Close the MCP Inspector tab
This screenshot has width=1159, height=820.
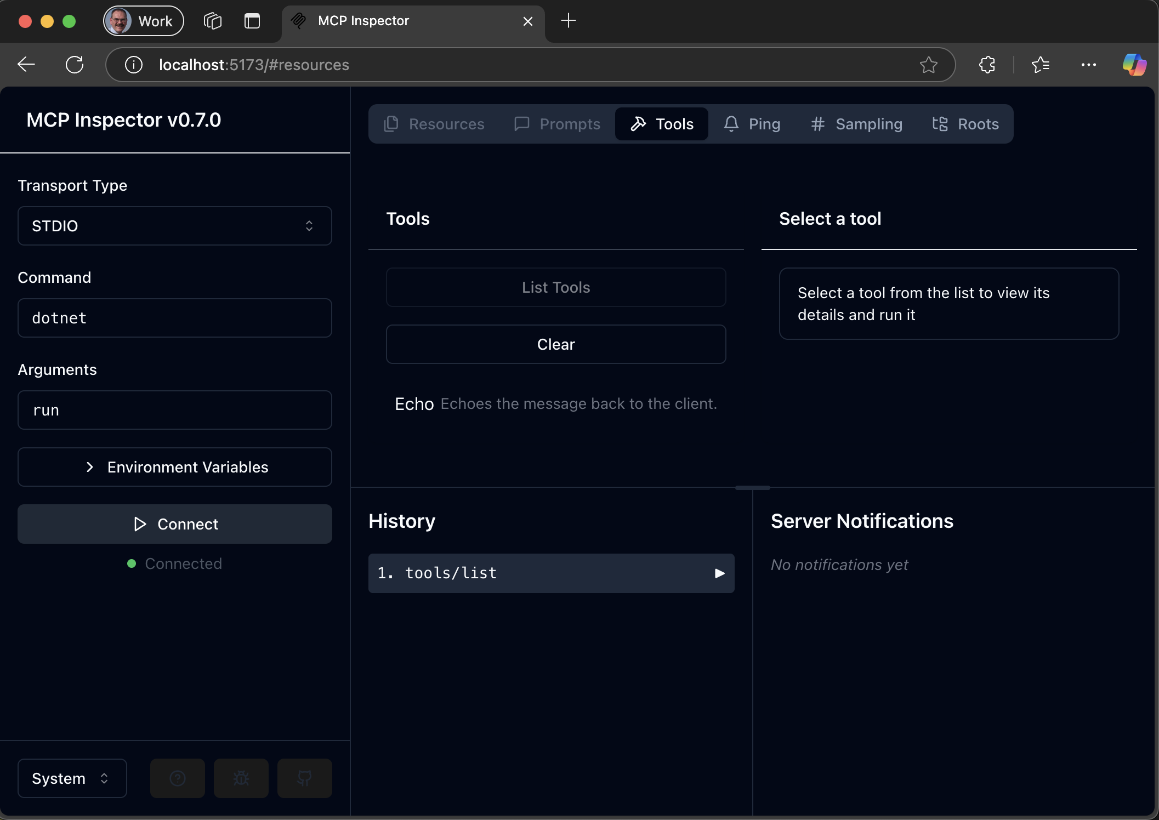pyautogui.click(x=528, y=21)
